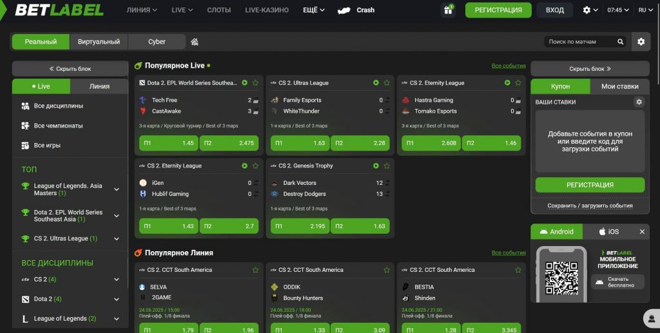Click the Tech Free team logo
660x333 pixels.
click(143, 100)
